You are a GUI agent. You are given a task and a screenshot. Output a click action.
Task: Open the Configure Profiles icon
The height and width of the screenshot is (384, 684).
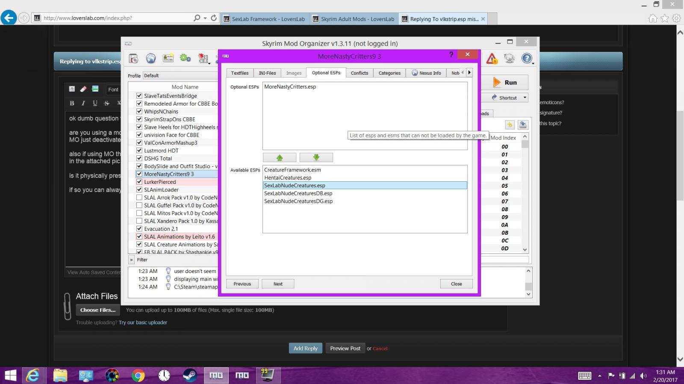coord(168,58)
